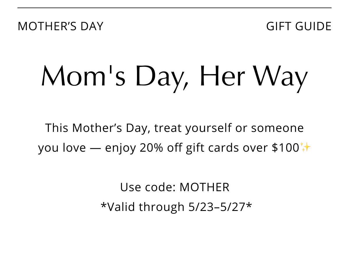349x258 pixels.
Task: Click the horizontal divider line at top
Action: click(x=174, y=8)
